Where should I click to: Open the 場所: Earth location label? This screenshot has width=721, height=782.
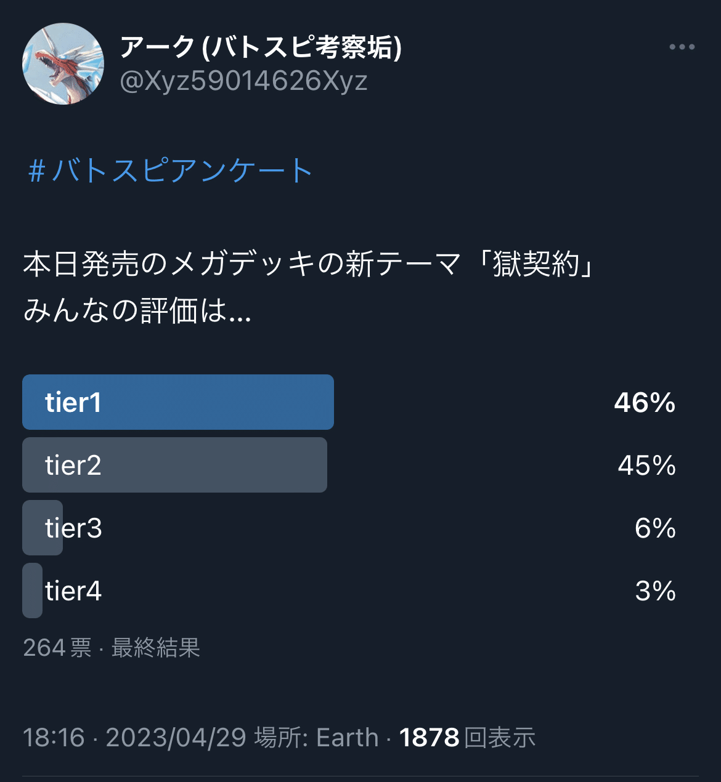(317, 738)
